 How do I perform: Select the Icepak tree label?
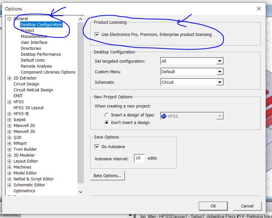point(19,120)
